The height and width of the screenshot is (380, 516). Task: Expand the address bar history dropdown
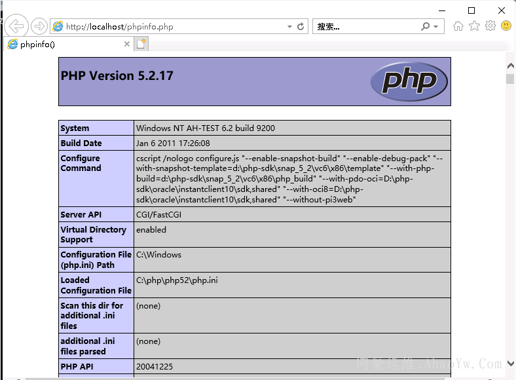(289, 27)
